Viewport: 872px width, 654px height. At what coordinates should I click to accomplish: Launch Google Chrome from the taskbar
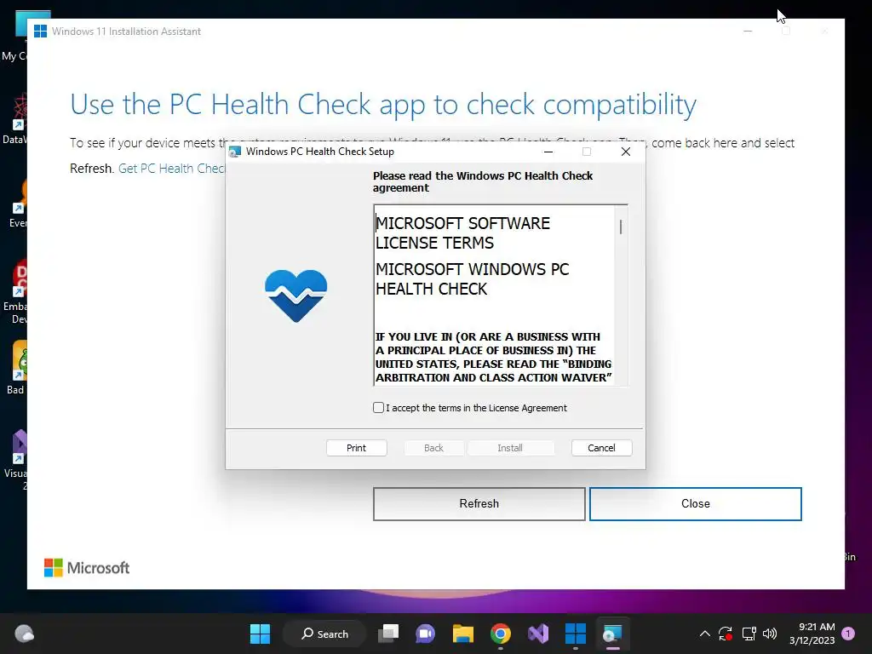click(501, 634)
